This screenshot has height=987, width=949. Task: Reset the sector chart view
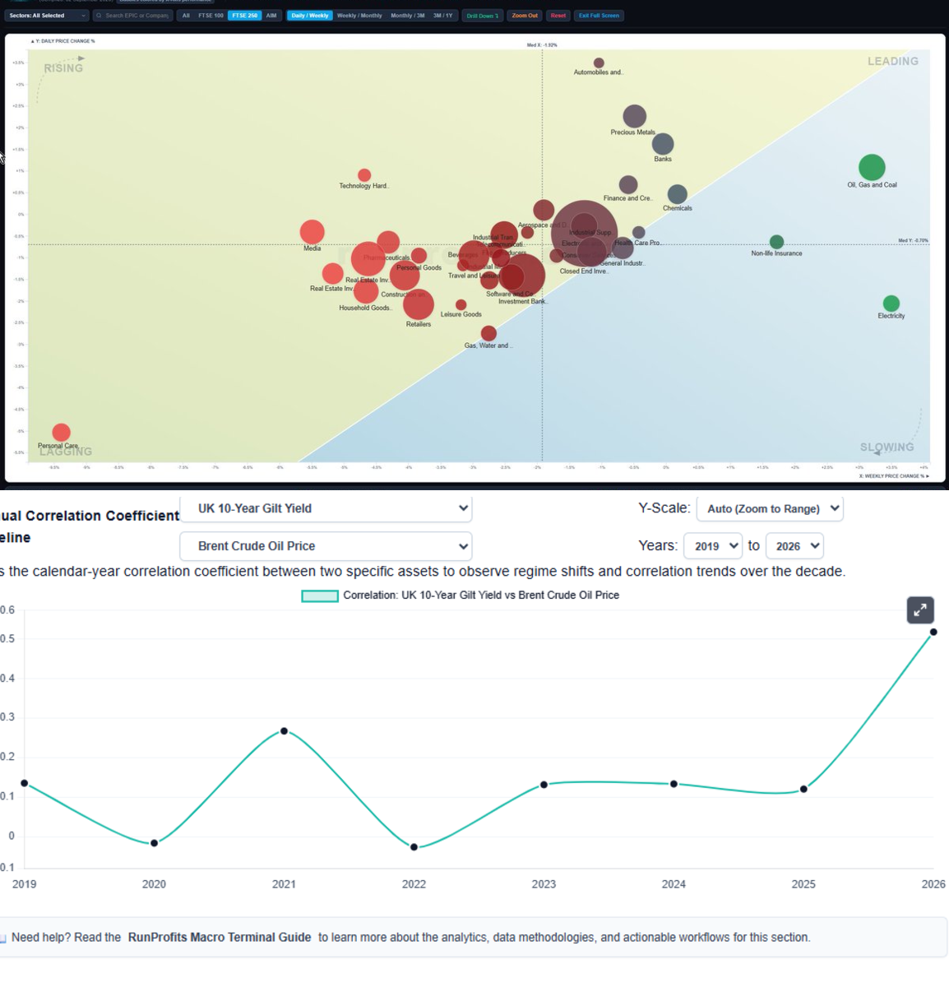pos(558,16)
